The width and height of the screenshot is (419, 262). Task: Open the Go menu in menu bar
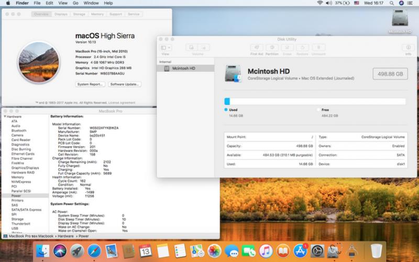point(75,3)
